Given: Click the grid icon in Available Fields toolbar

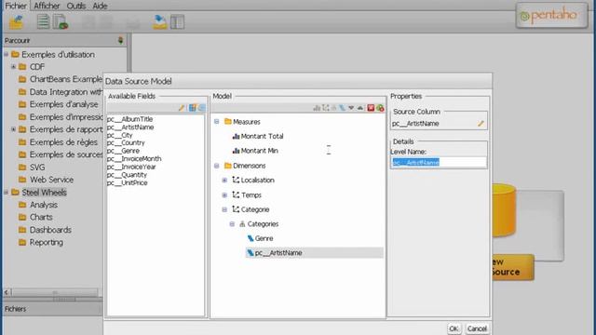Looking at the screenshot, I should coord(193,108).
